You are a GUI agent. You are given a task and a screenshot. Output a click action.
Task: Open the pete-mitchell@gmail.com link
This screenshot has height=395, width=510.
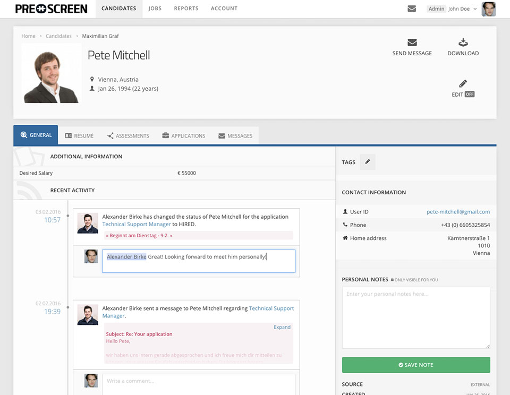[x=458, y=212]
